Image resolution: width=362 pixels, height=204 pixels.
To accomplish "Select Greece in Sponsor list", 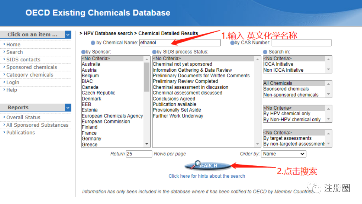I will click(90, 145).
